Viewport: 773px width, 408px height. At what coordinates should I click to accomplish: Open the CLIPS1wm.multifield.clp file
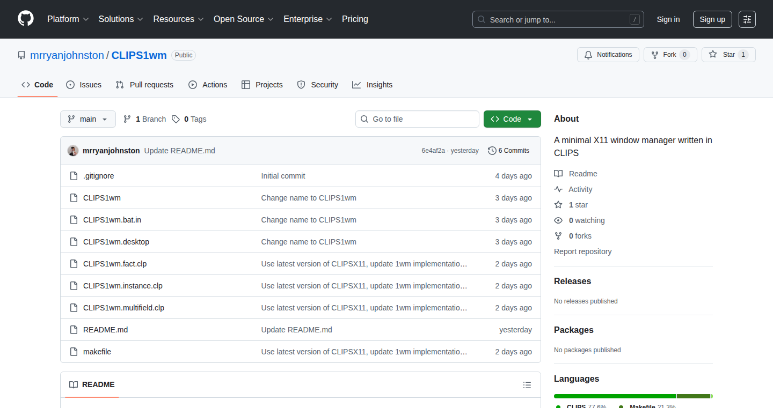[x=123, y=308]
